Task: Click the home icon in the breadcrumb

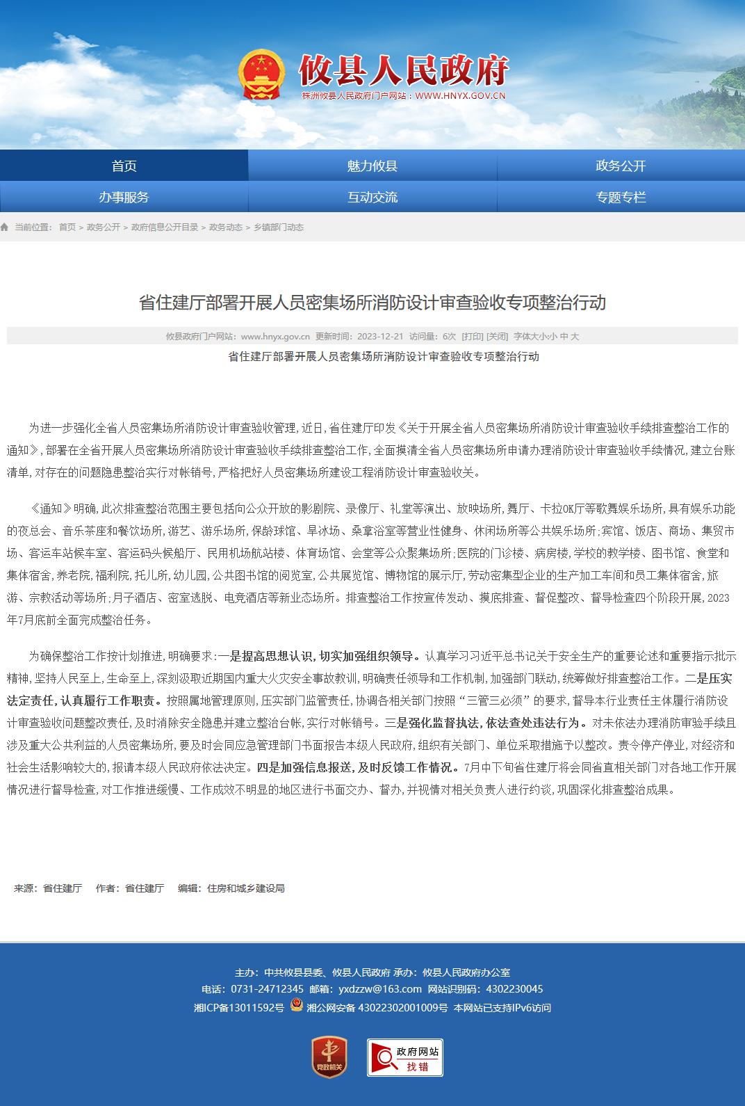Action: [4, 227]
